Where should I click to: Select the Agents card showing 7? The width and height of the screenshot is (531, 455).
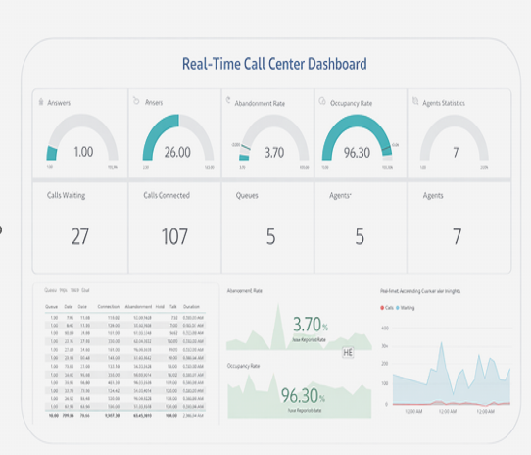(459, 227)
